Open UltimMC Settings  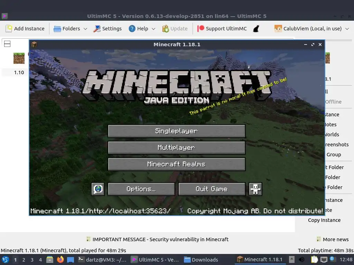coord(108,29)
